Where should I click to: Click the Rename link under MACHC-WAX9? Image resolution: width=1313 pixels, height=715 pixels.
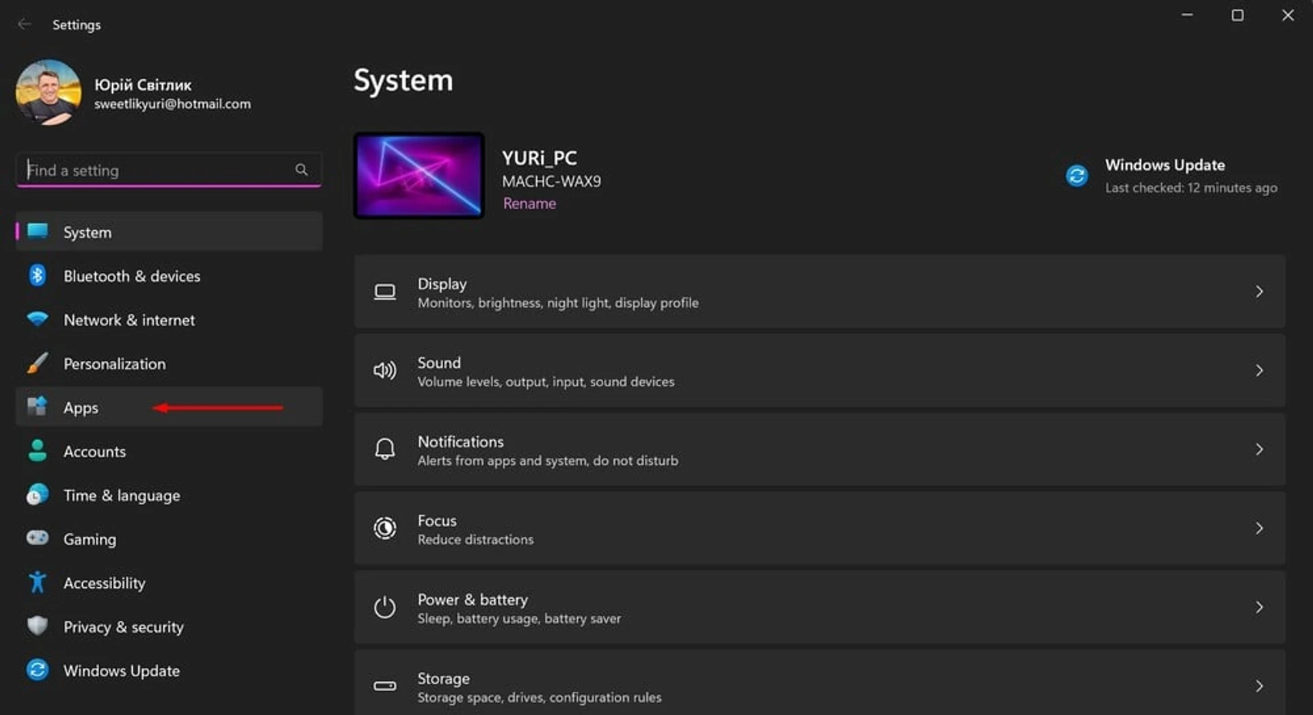pos(529,203)
